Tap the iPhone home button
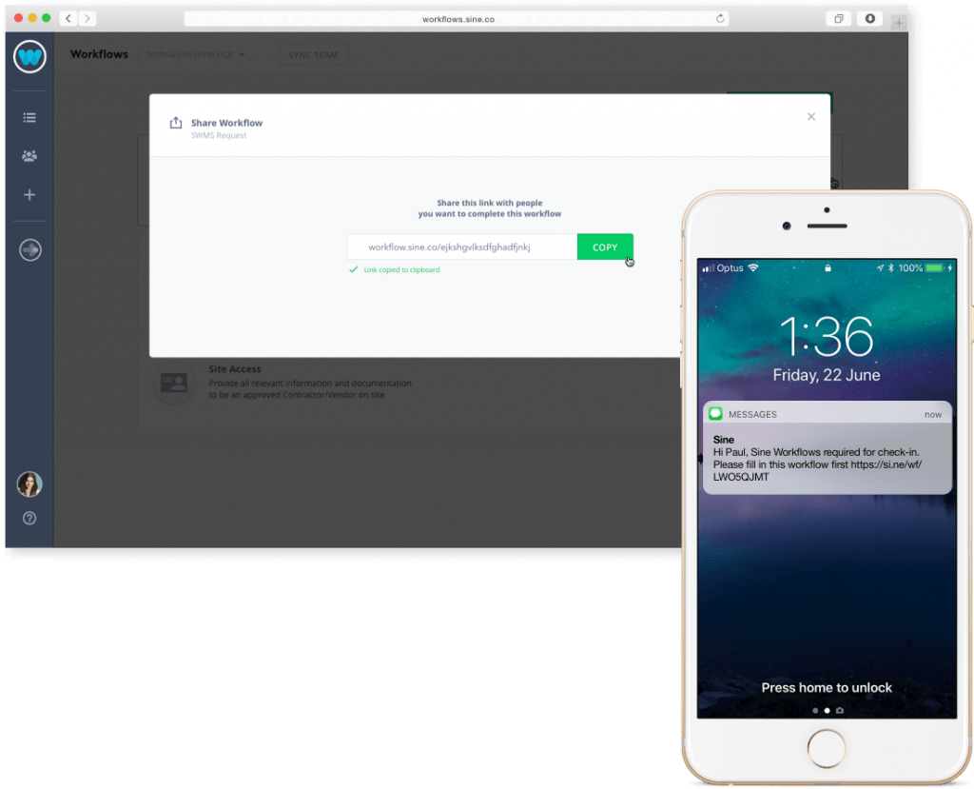Viewport: 974px width, 789px height. (x=827, y=748)
